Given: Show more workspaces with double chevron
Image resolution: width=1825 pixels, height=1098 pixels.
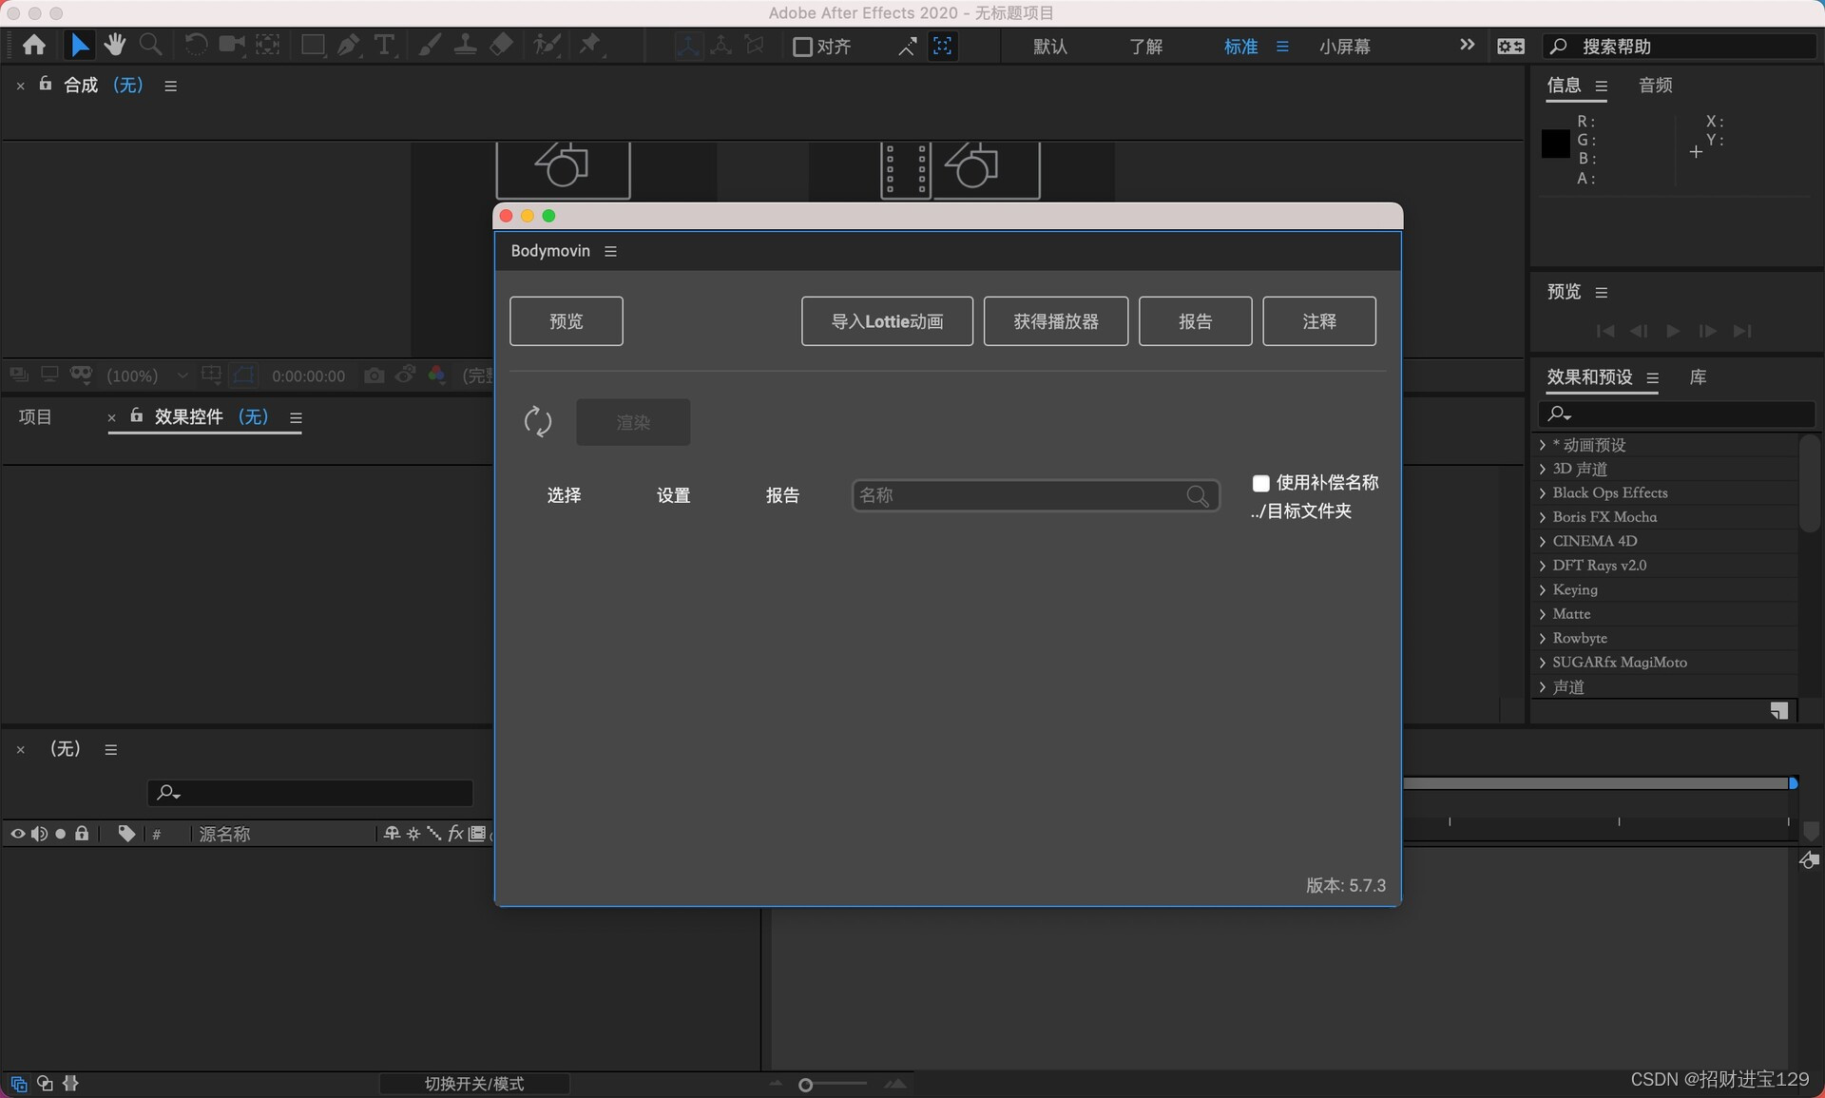Looking at the screenshot, I should tap(1467, 45).
